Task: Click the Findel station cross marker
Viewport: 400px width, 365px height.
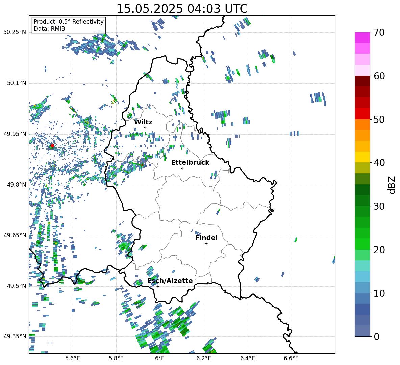Action: (x=206, y=244)
